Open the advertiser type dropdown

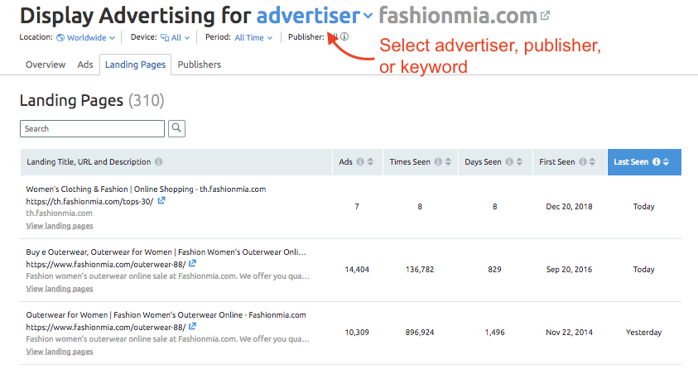315,16
